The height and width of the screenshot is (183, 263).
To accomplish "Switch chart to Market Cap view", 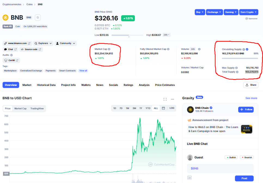I will [x=20, y=109].
